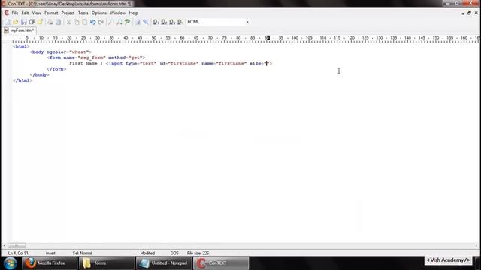Open the Project menu
Screen dimensions: 481x270
[x=68, y=13]
